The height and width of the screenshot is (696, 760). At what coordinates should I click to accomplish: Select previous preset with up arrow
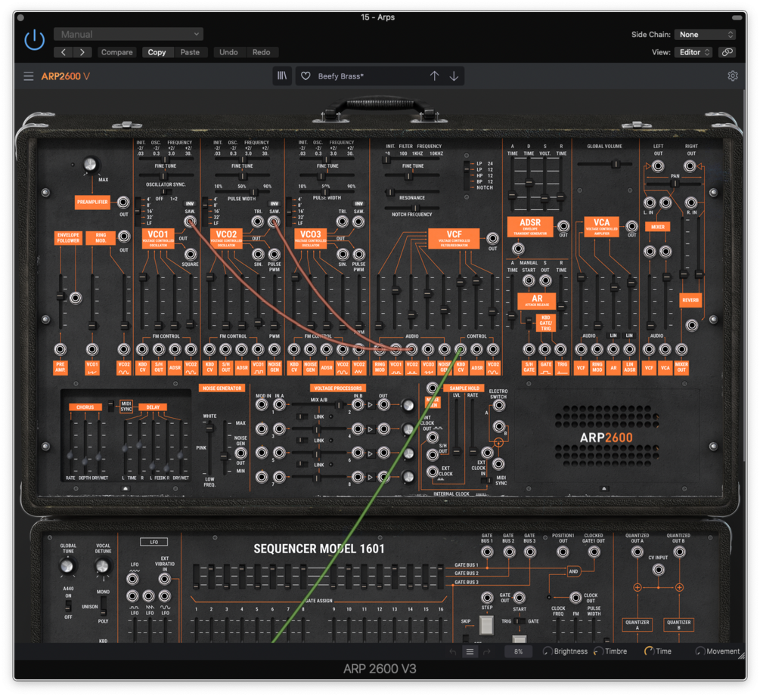pos(434,76)
